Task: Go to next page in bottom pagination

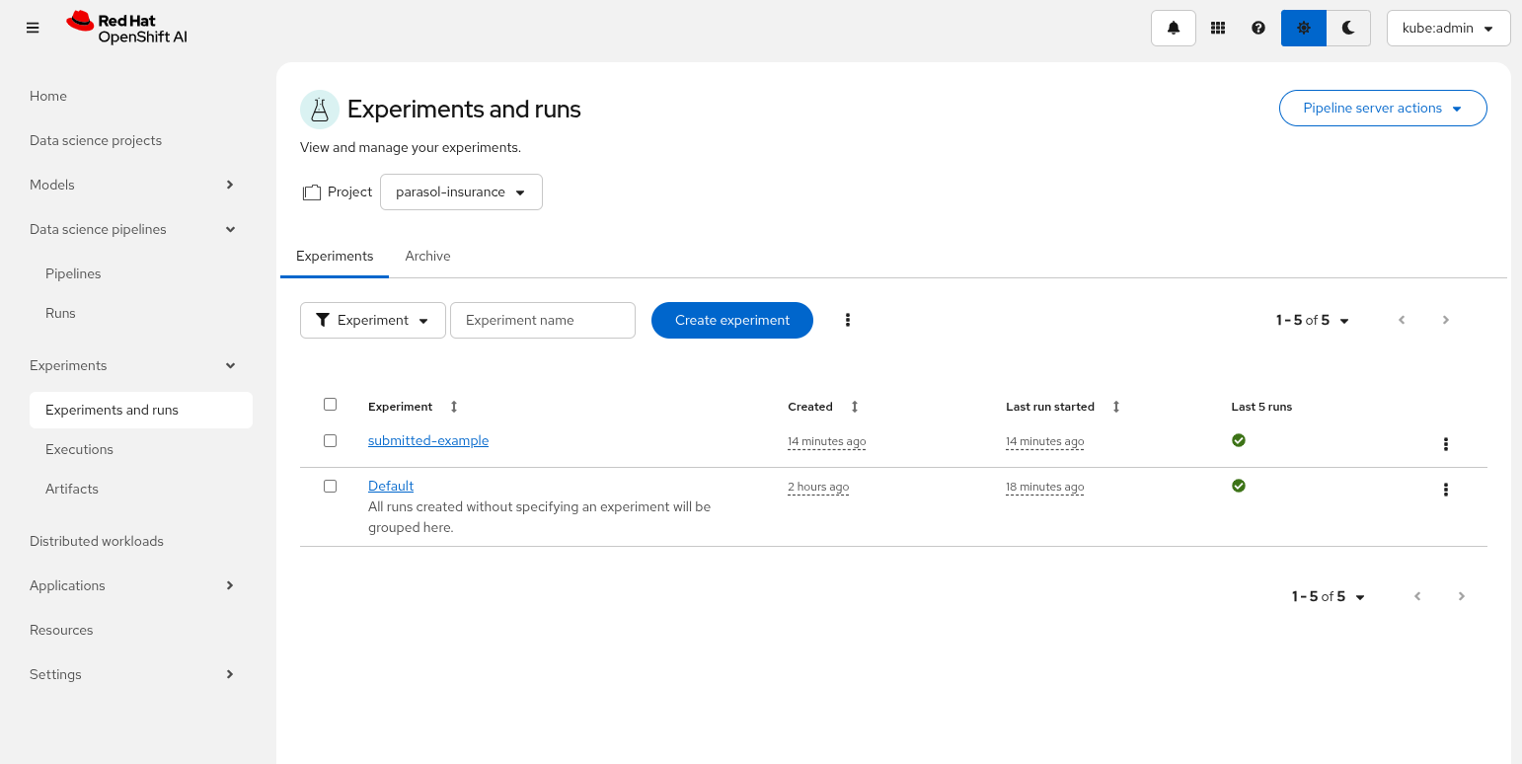Action: (x=1462, y=596)
